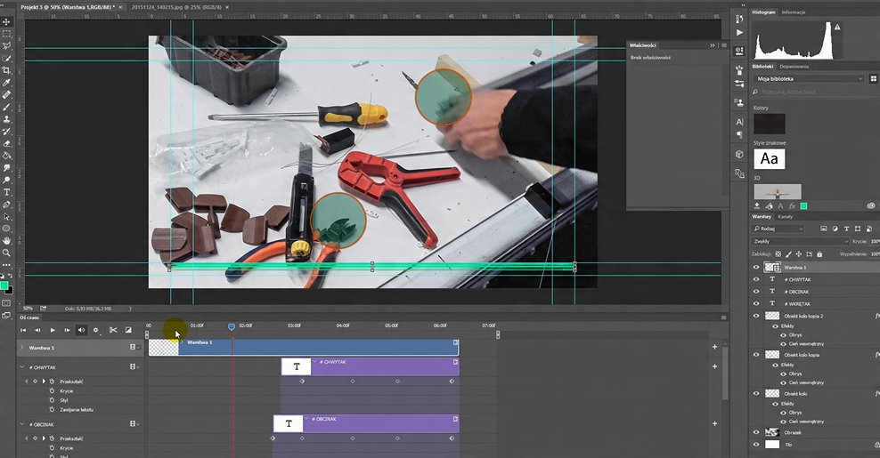Split clip at playhead with scissors icon
Image resolution: width=880 pixels, height=458 pixels.
pyautogui.click(x=113, y=330)
